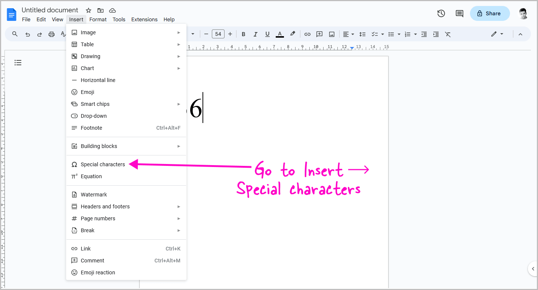The width and height of the screenshot is (538, 290).
Task: Click the Insert link toolbar icon
Action: tap(307, 34)
